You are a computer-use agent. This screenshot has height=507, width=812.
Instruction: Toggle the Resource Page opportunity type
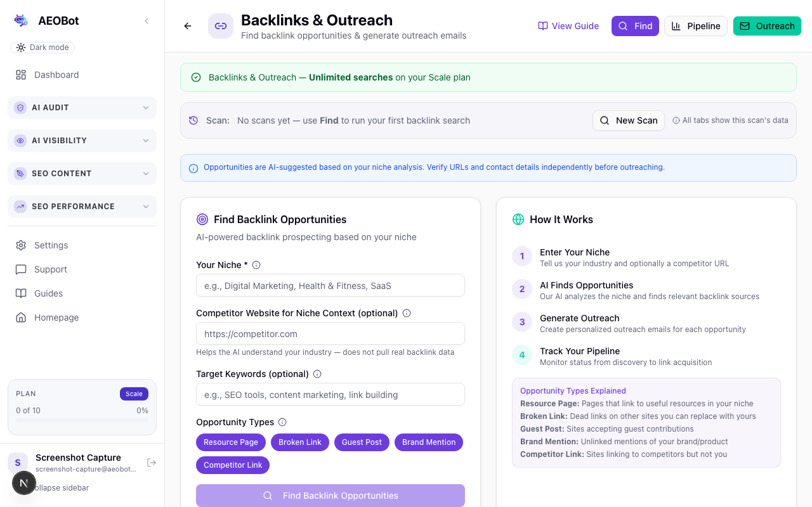(x=231, y=442)
